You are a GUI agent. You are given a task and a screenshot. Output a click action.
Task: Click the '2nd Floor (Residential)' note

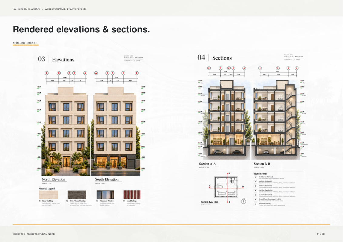click(x=265, y=190)
